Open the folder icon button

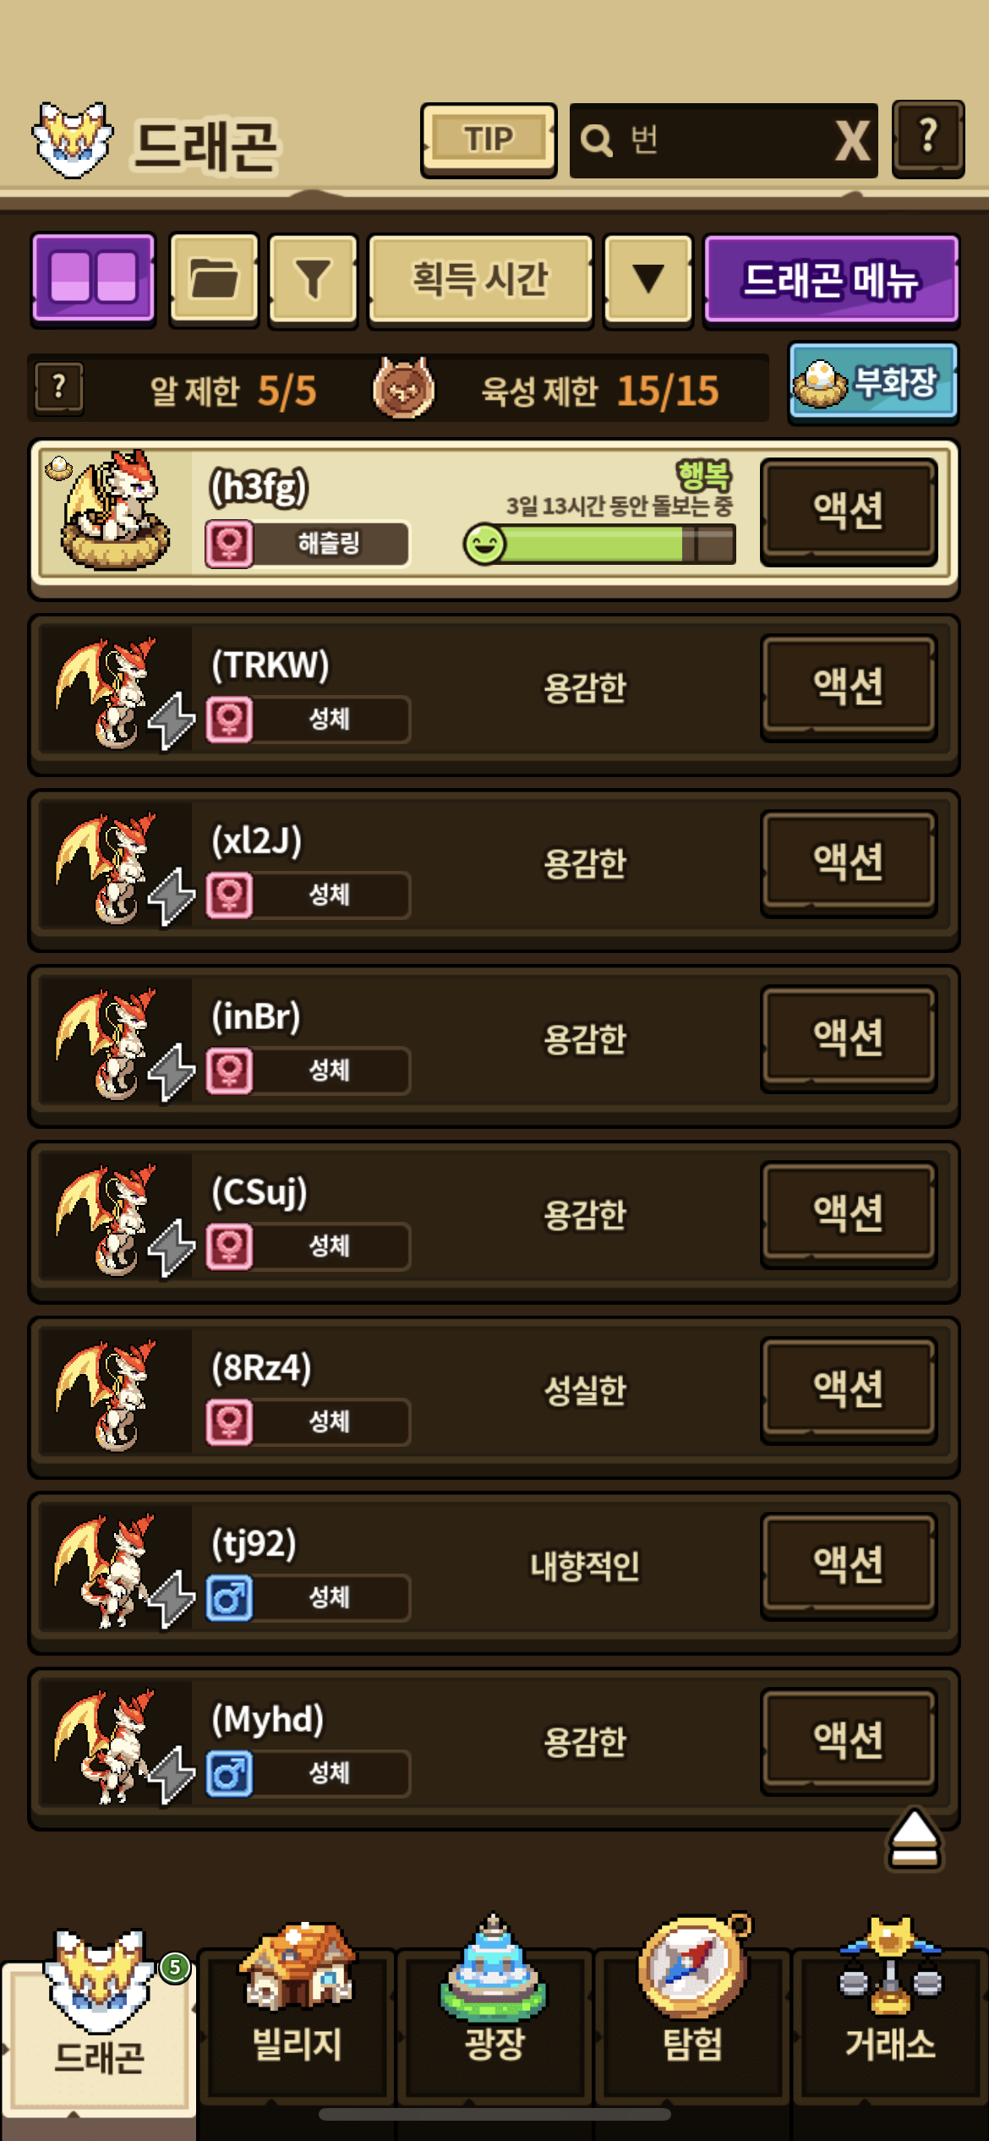[214, 279]
